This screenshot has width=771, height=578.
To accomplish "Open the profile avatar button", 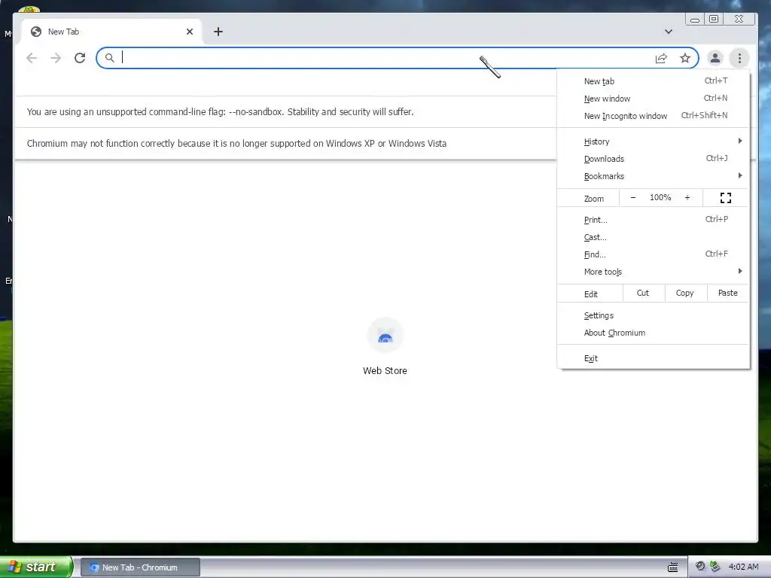I will 715,58.
